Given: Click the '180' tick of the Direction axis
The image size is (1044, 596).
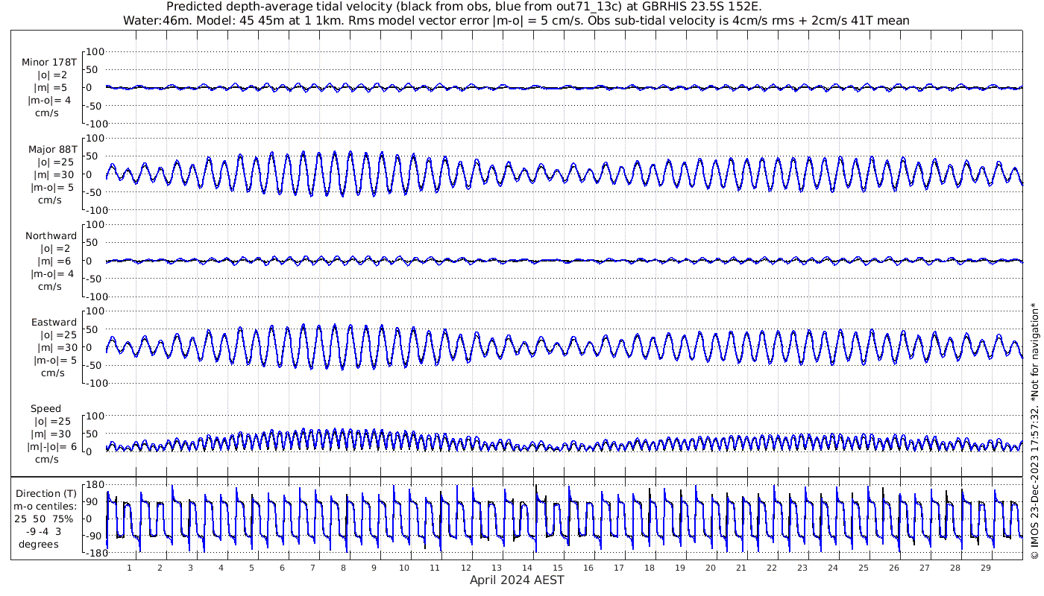Looking at the screenshot, I should (x=95, y=485).
